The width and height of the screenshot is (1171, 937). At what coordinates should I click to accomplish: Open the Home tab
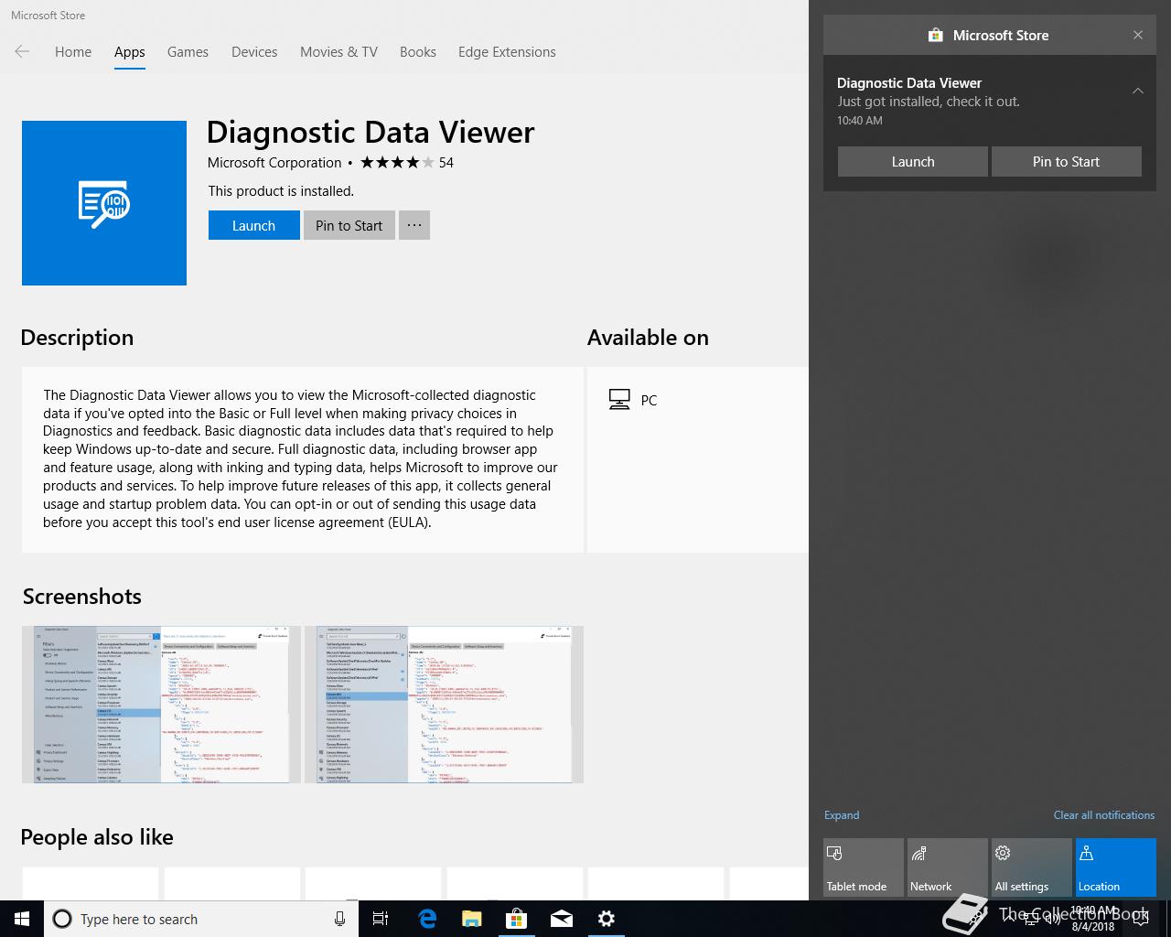(x=73, y=52)
